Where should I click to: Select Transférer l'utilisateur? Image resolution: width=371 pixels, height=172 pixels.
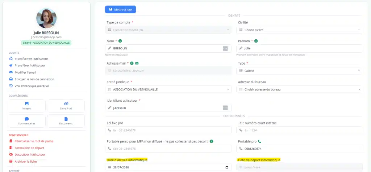tap(30, 66)
